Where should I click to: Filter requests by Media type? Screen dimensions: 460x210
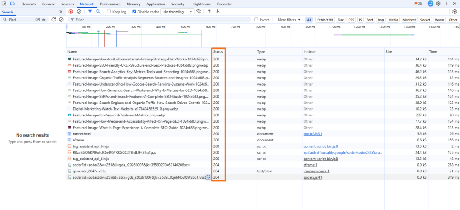pos(393,20)
